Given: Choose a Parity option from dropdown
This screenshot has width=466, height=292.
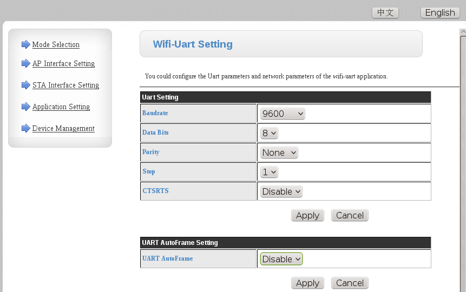Looking at the screenshot, I should 279,152.
